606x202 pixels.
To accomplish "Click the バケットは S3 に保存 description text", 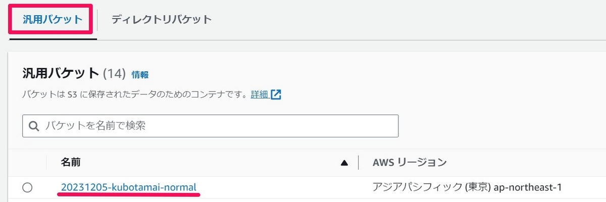I will (135, 94).
